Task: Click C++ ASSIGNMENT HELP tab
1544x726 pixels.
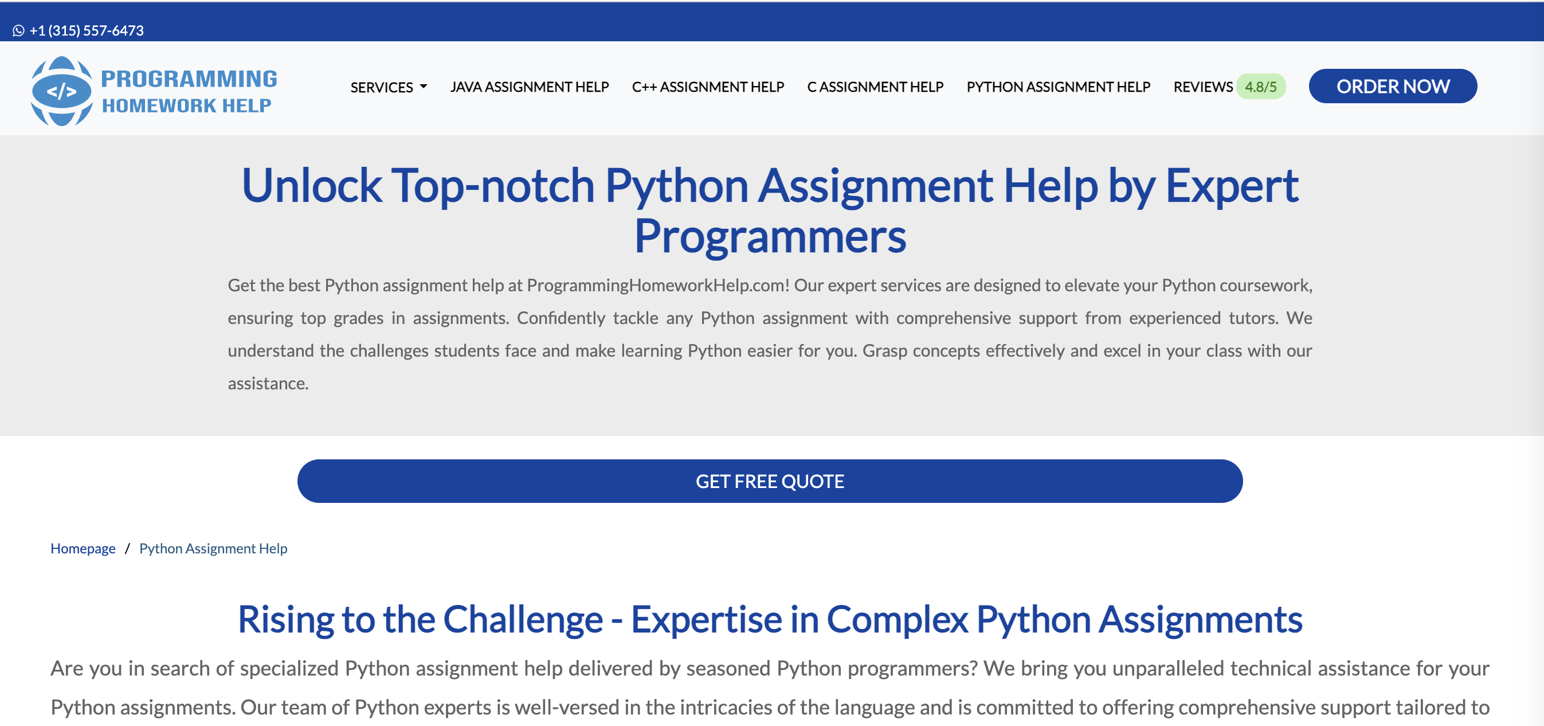Action: (x=709, y=85)
